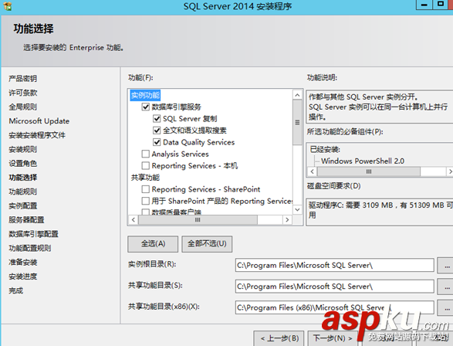This screenshot has height=346, width=453.
Task: Click the SQL Server setup title bar icon
Action: pyautogui.click(x=7, y=6)
